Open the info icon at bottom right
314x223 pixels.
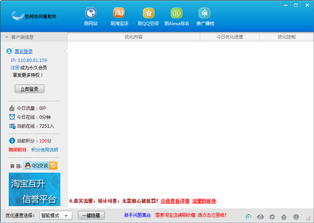(296, 216)
